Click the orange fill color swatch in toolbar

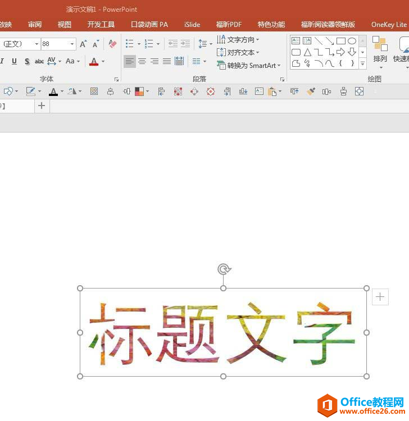139,91
